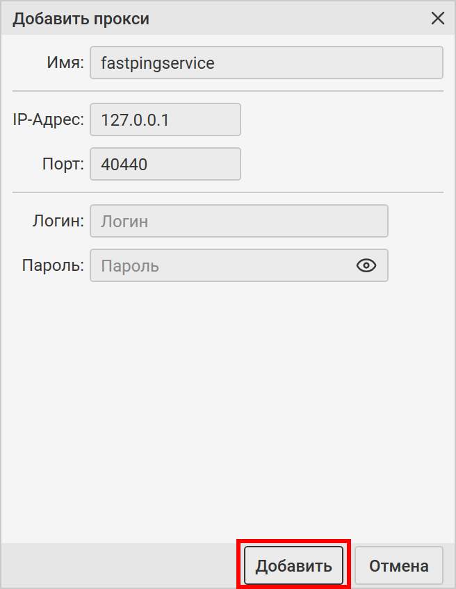Click into the empty Логин field
Image resolution: width=456 pixels, height=589 pixels.
239,222
